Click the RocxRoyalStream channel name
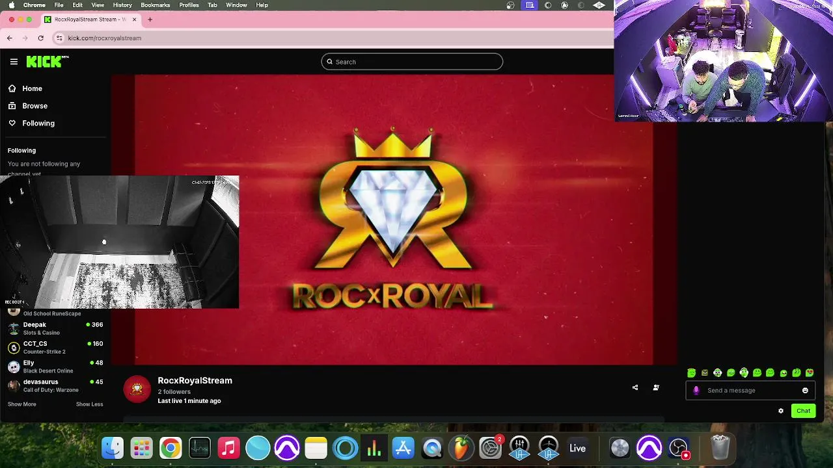Image resolution: width=833 pixels, height=468 pixels. click(195, 381)
